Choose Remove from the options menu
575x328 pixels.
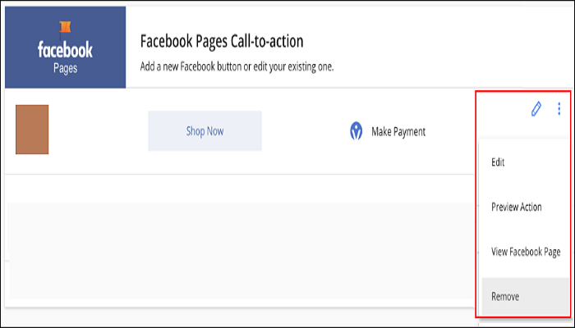pyautogui.click(x=525, y=297)
